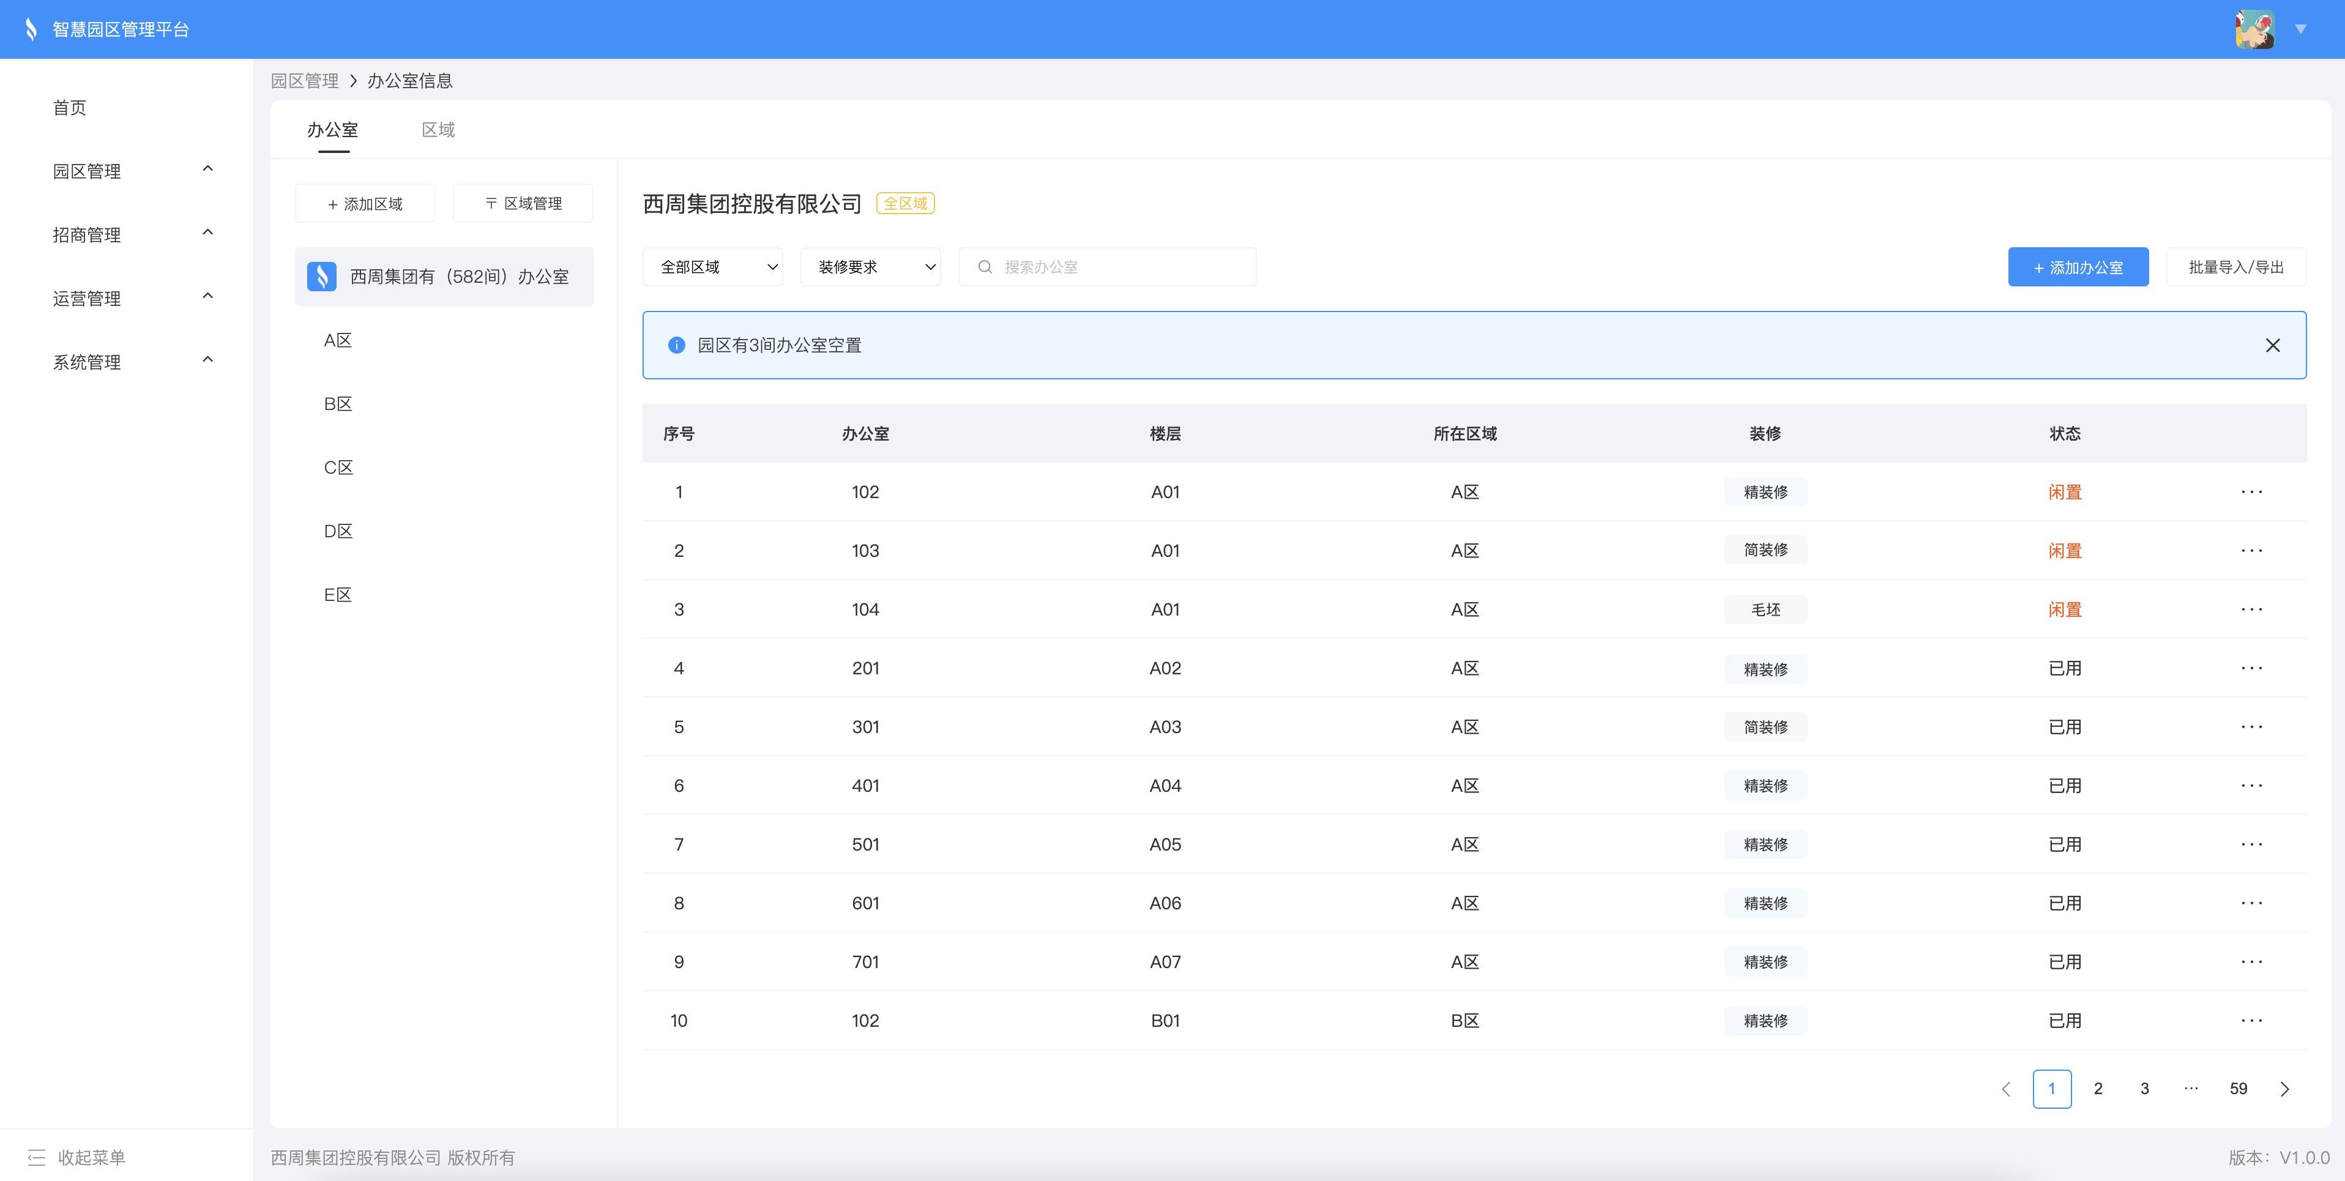
Task: Switch to the 区域 tab
Action: pyautogui.click(x=438, y=129)
